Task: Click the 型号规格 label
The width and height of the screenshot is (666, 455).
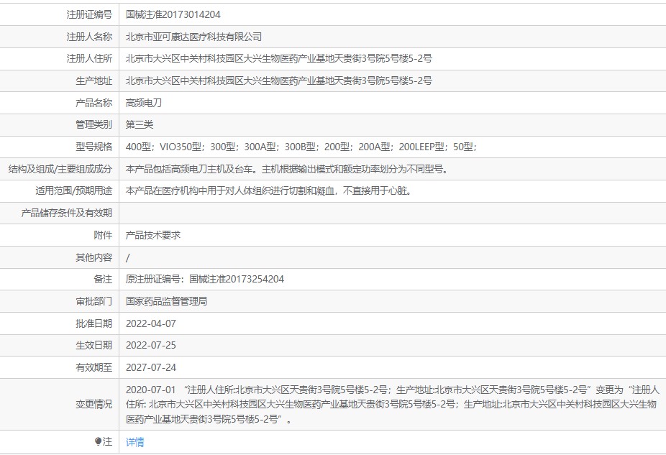Action: pos(94,147)
